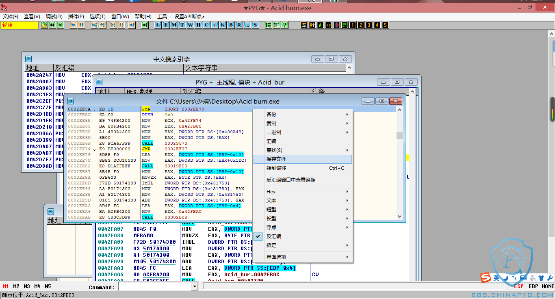Choose 转到偏移 Ctrl+G menu entry
555x299 pixels.
[x=303, y=168]
